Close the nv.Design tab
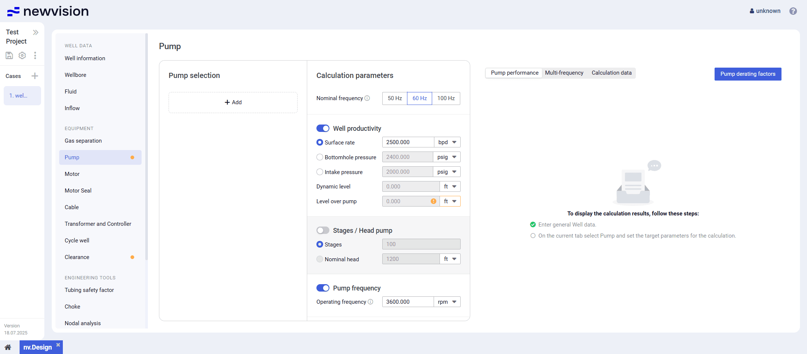The image size is (807, 354). pyautogui.click(x=58, y=345)
